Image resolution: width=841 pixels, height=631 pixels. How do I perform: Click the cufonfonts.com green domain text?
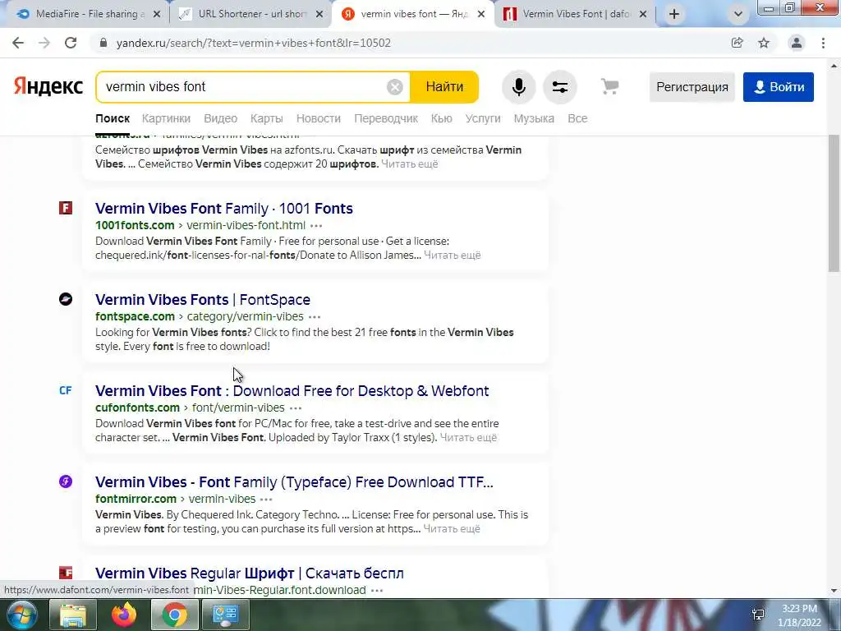tap(137, 408)
